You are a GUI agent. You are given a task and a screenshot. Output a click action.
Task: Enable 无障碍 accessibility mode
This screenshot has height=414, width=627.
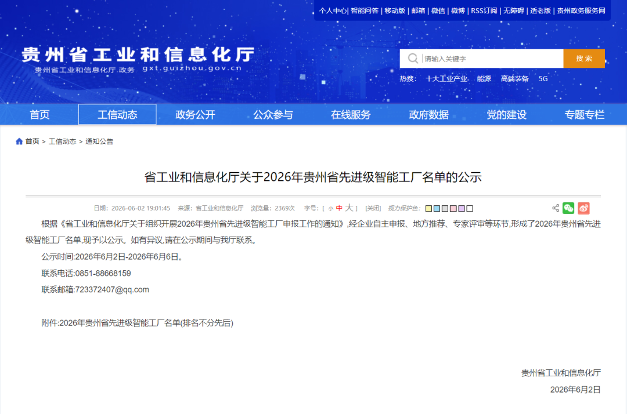[x=513, y=11]
